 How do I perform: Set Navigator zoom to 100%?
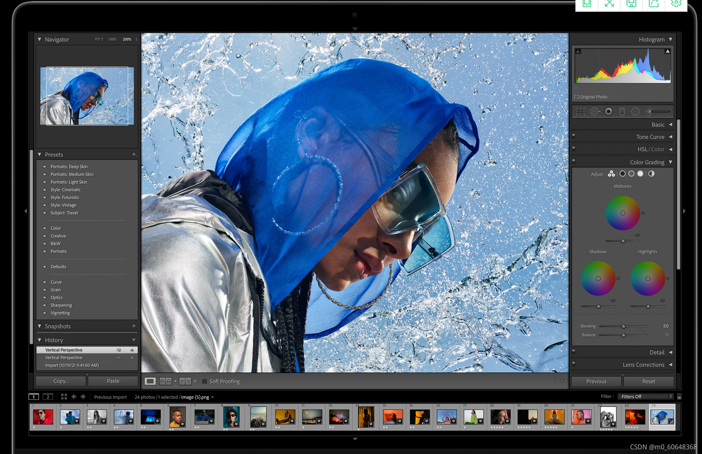click(x=112, y=40)
